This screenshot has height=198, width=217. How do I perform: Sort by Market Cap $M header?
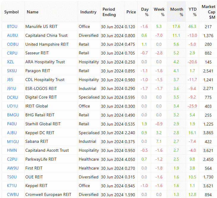208,12
